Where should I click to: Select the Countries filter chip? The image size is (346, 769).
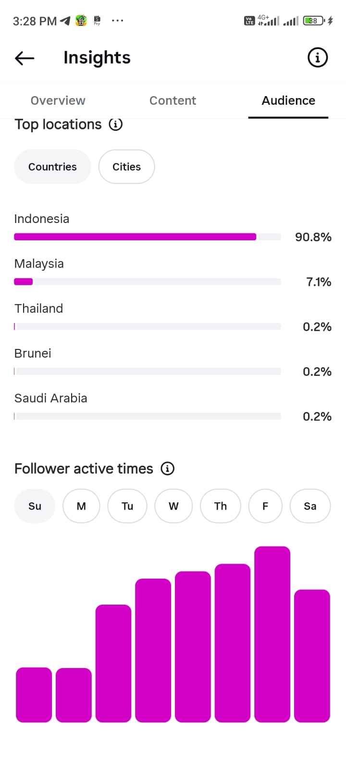click(x=52, y=167)
